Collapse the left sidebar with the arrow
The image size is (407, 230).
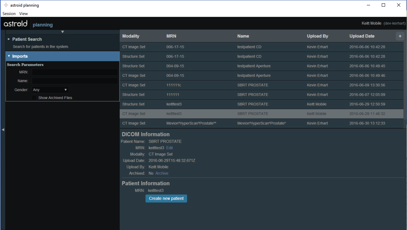click(x=3, y=130)
